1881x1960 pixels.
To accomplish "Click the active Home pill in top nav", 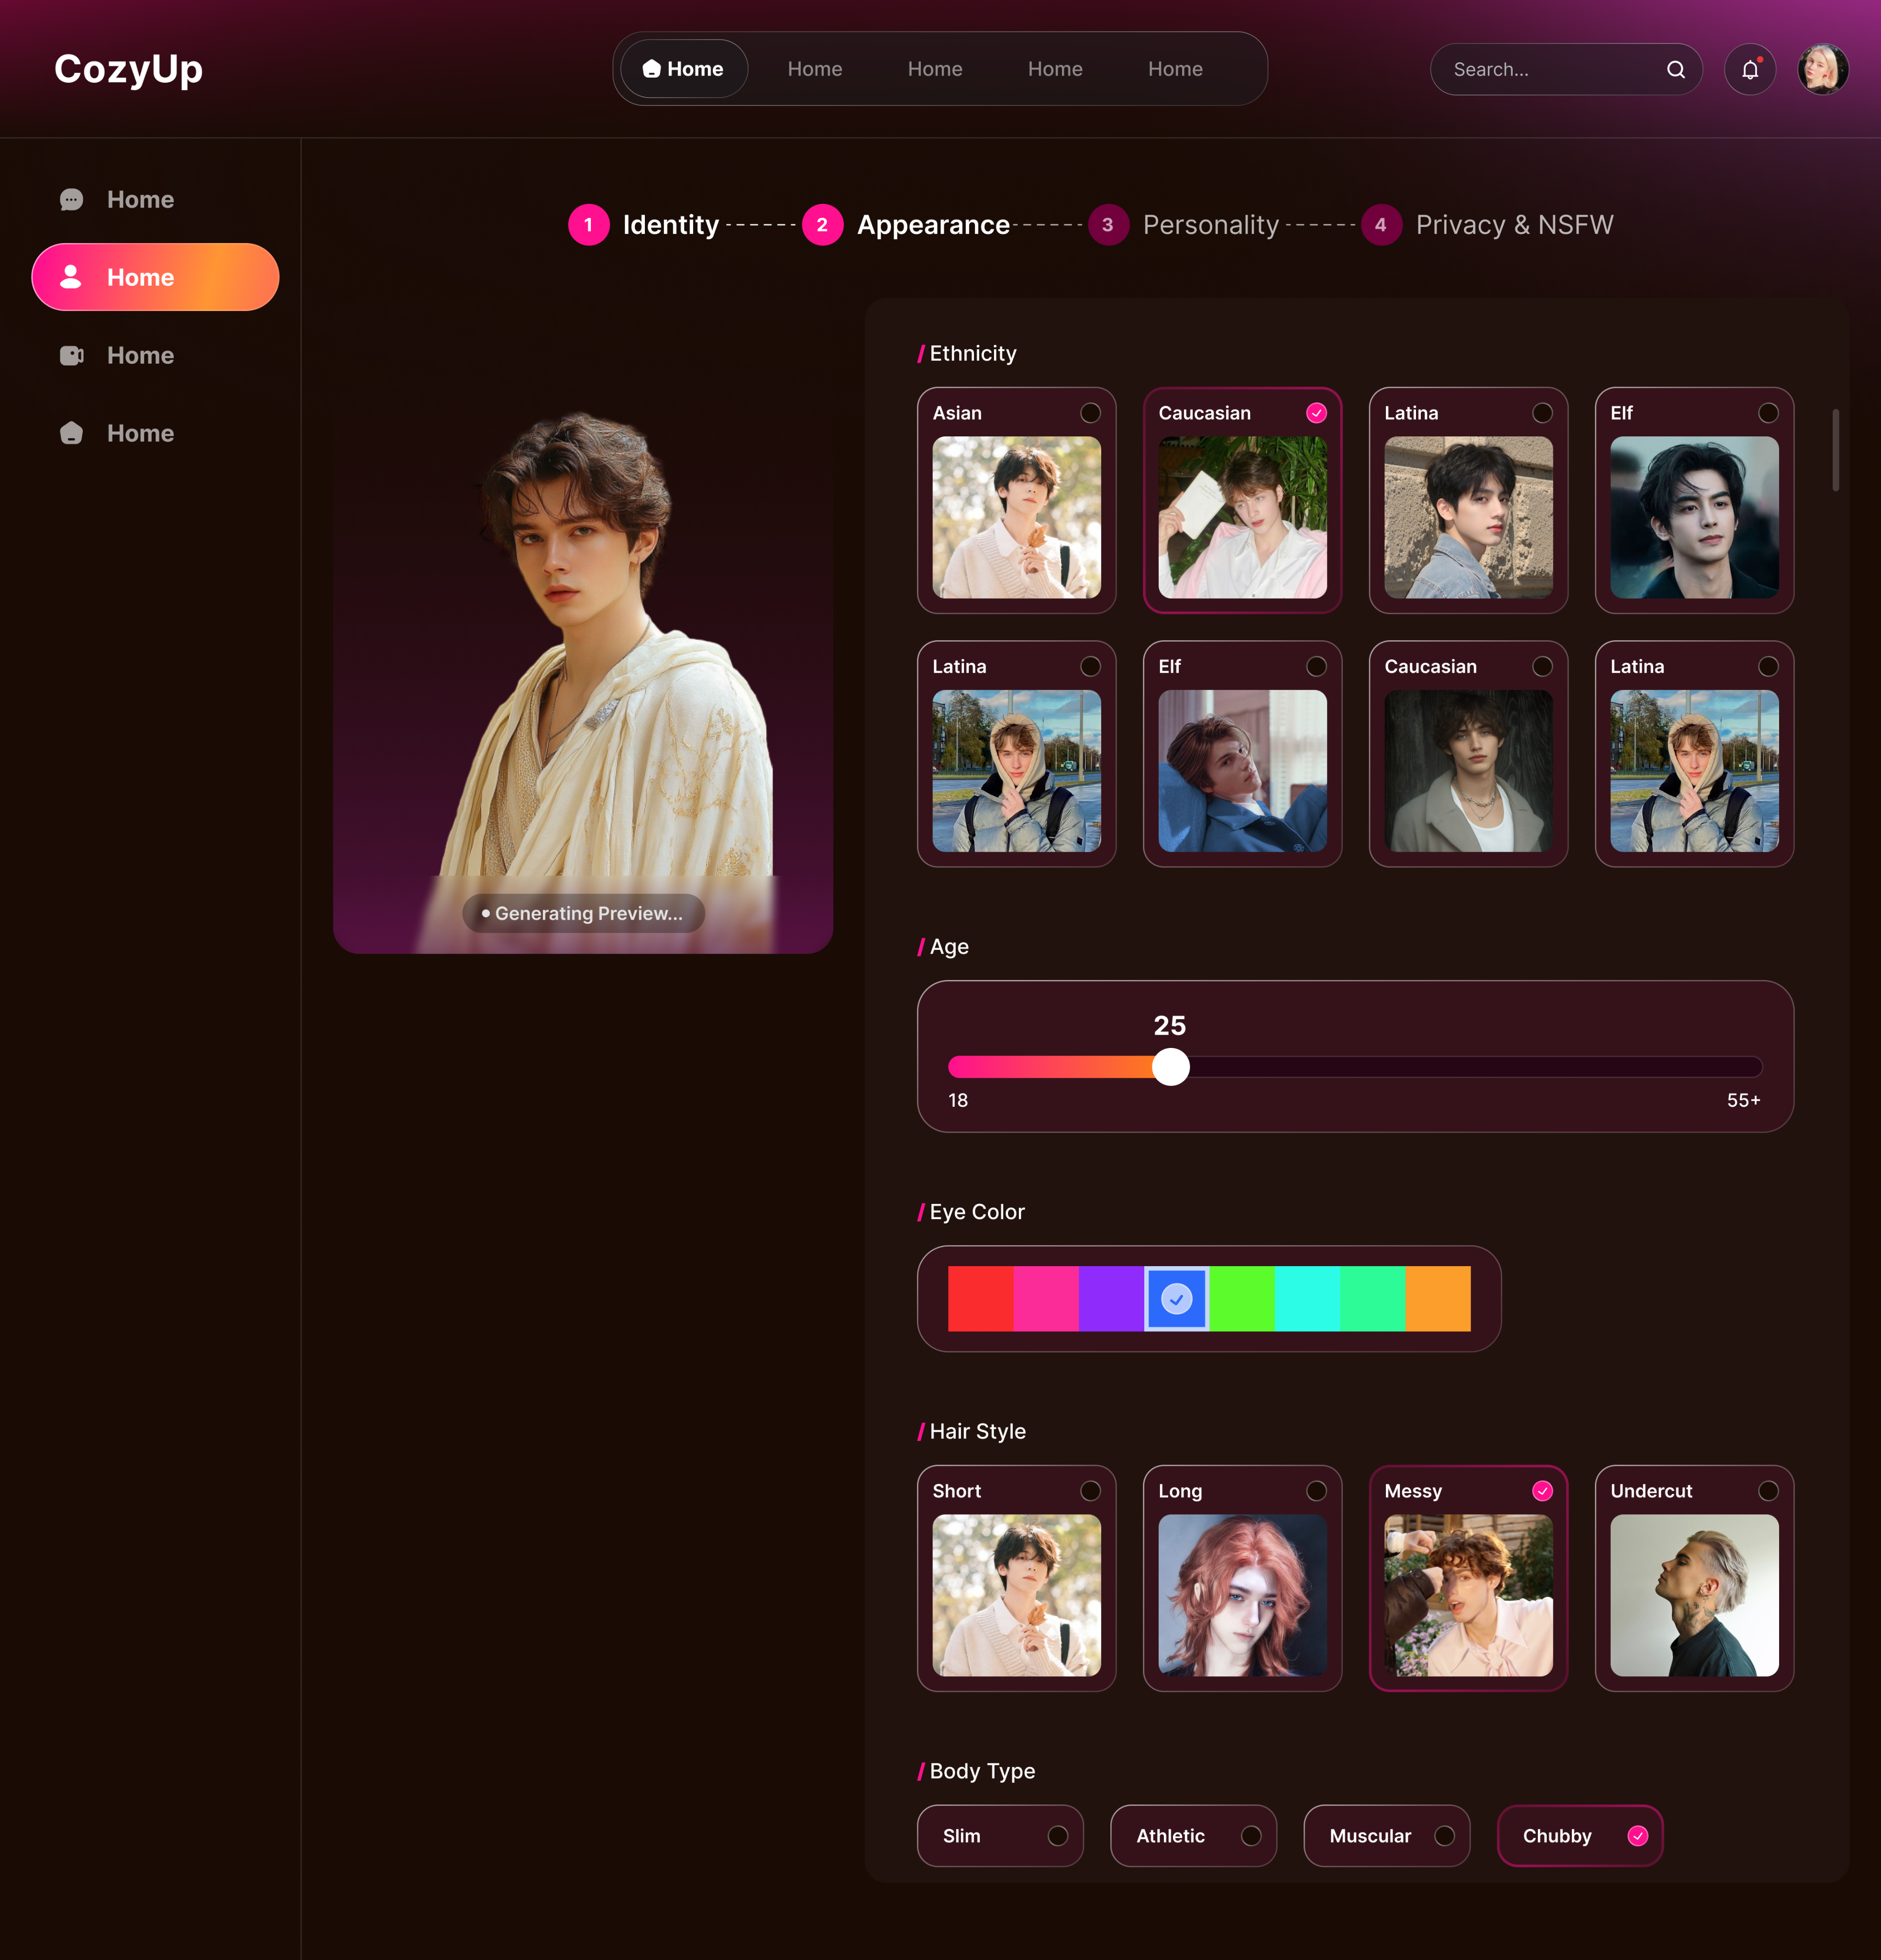I will (684, 69).
